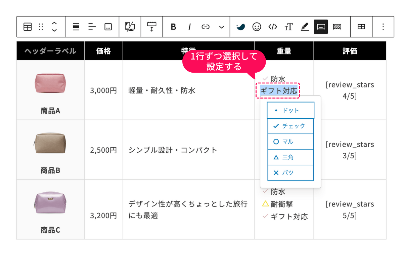This screenshot has width=403, height=269.
Task: Open the emoji picker icon
Action: coord(257,27)
